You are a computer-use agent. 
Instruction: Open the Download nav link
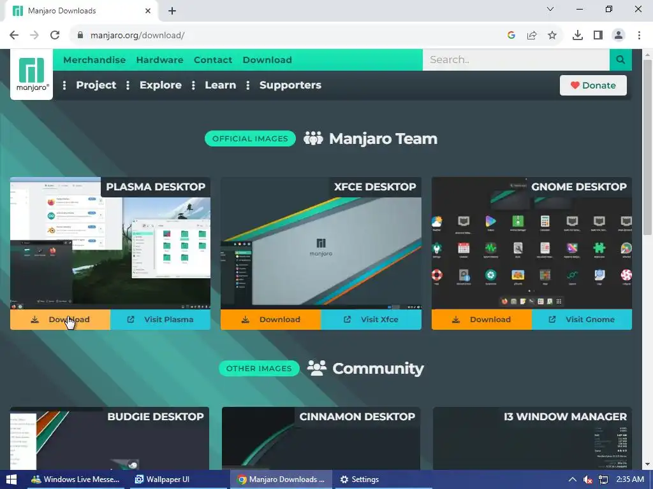point(267,60)
